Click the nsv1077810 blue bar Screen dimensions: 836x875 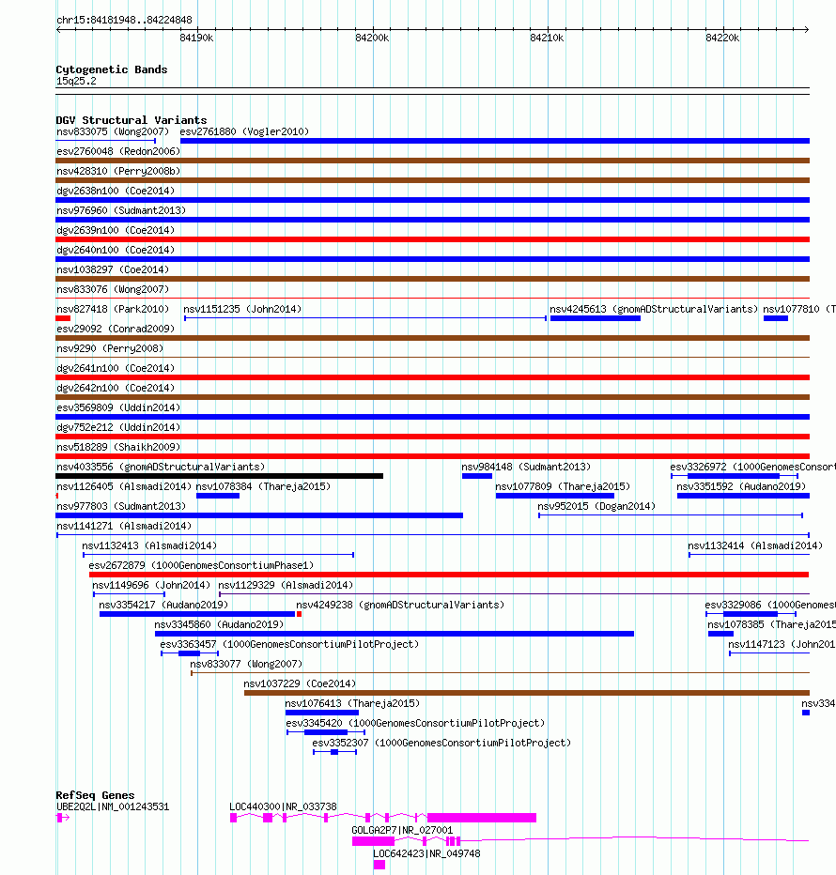click(x=776, y=318)
